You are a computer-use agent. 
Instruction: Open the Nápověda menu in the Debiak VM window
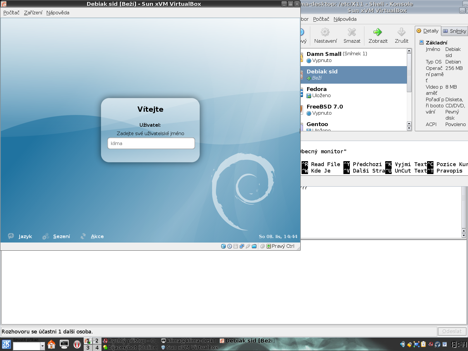tap(58, 13)
